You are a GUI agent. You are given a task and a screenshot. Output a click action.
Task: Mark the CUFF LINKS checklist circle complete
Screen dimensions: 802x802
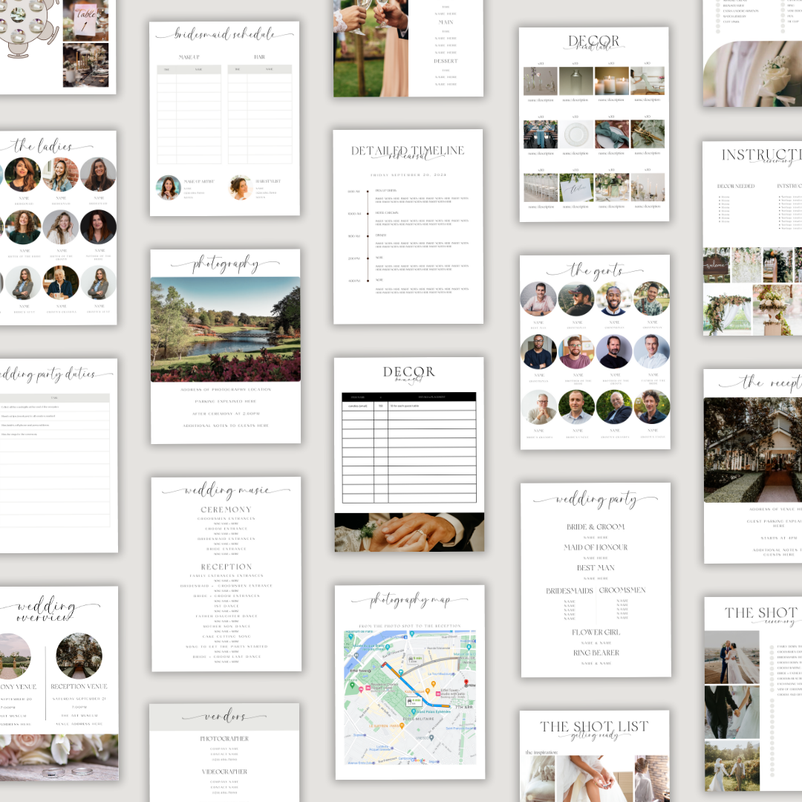point(718,21)
